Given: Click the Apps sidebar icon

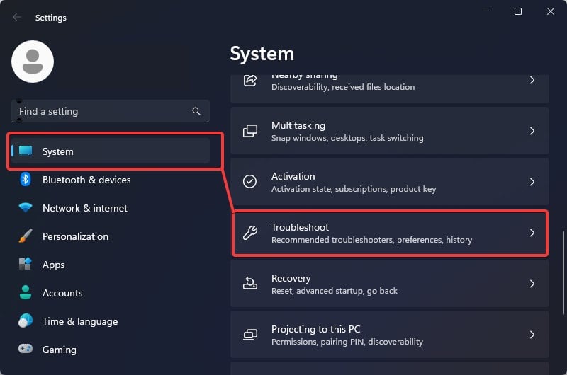Looking at the screenshot, I should coord(26,265).
